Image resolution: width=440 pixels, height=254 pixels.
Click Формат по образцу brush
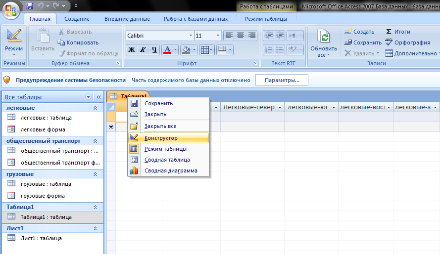coord(88,53)
